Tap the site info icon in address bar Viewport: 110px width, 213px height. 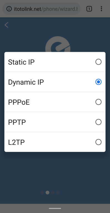click(9, 9)
